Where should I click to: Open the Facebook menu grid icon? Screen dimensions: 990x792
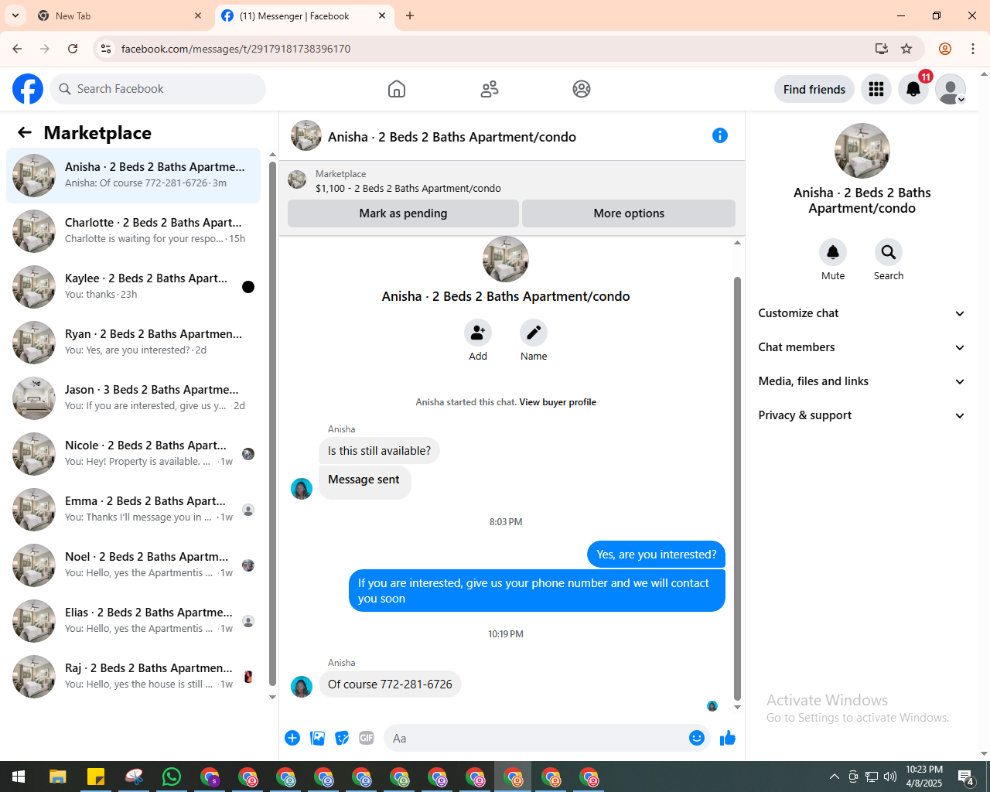(x=876, y=90)
